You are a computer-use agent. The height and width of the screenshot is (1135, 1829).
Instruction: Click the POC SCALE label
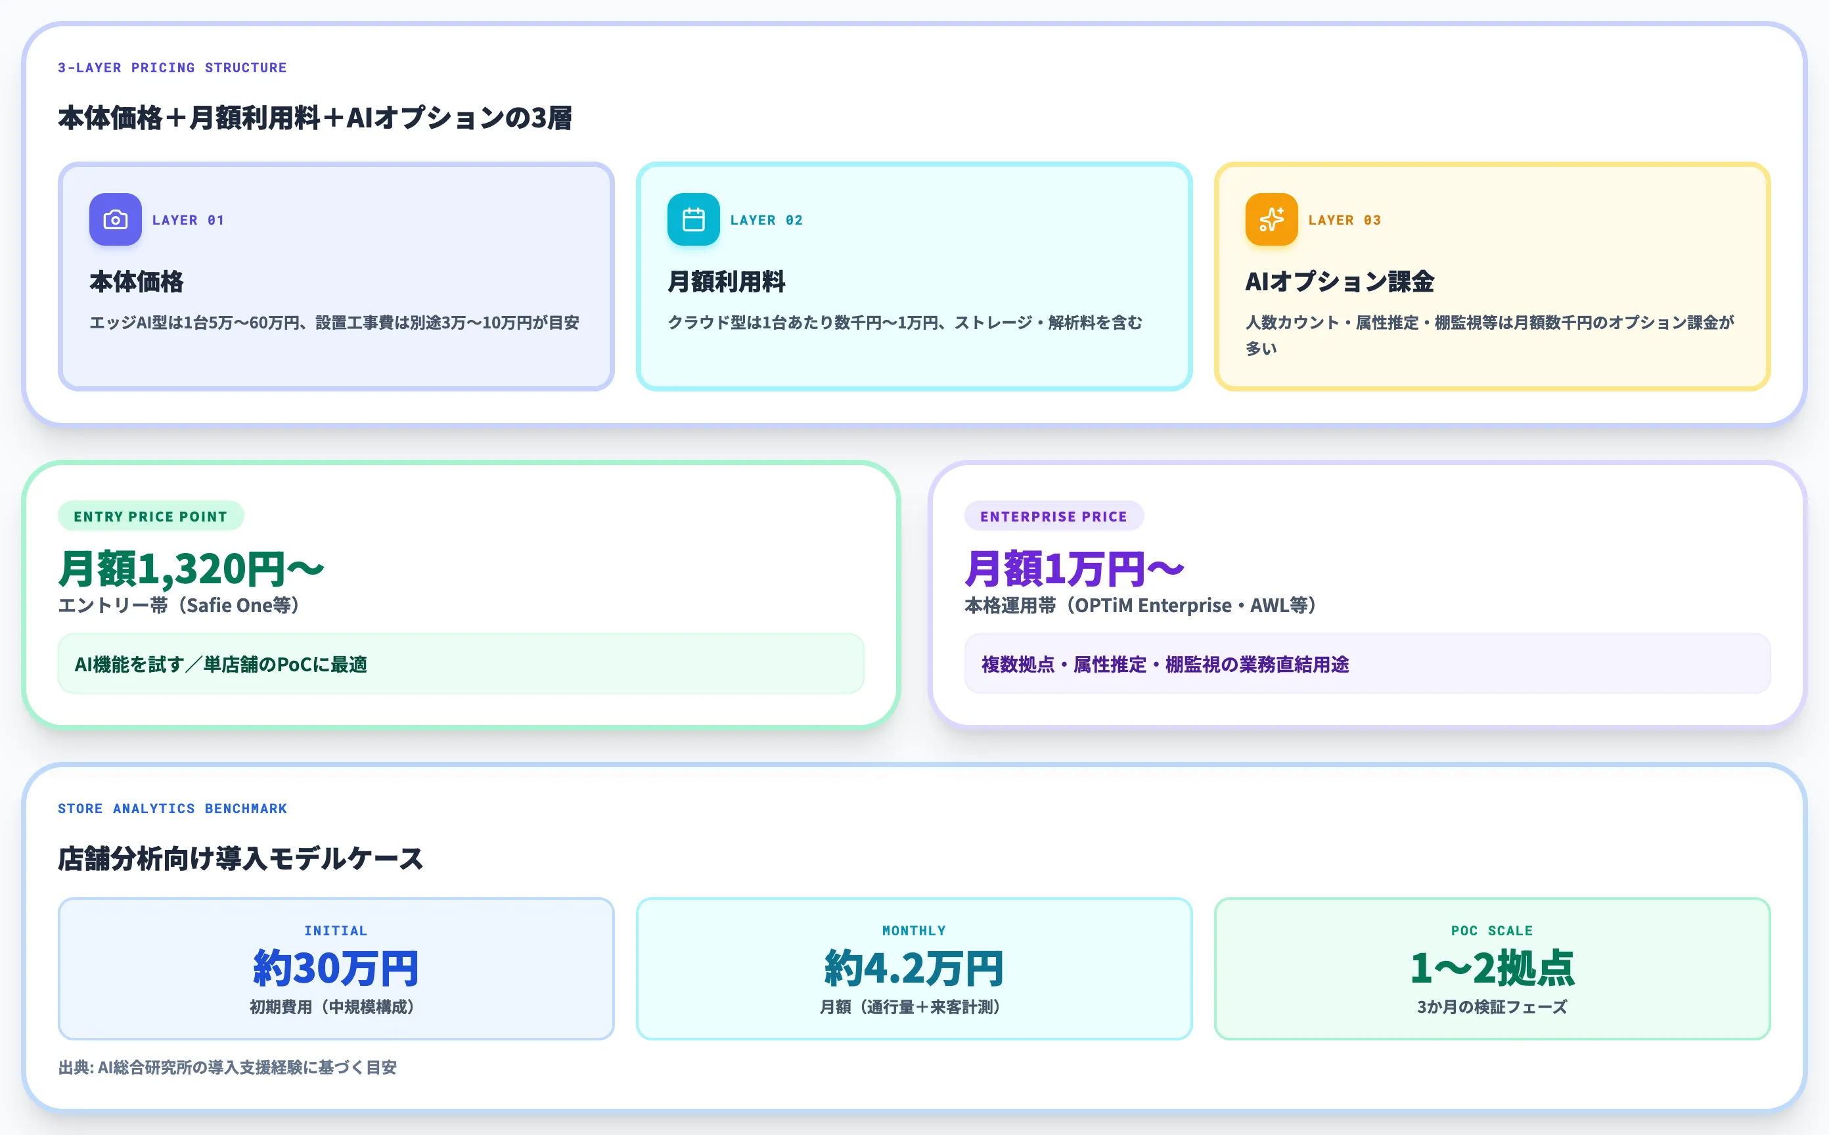(x=1492, y=931)
